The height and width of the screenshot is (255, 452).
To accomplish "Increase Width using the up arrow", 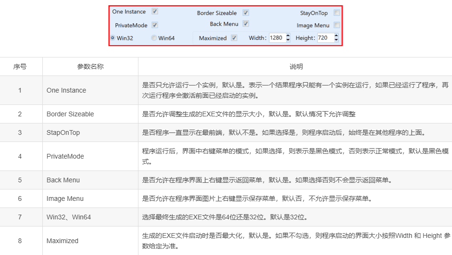I will point(288,36).
